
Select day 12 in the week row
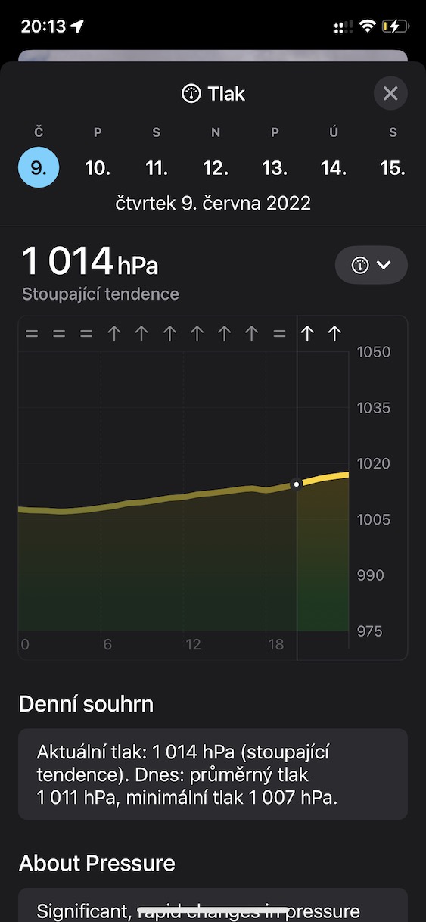pyautogui.click(x=216, y=167)
